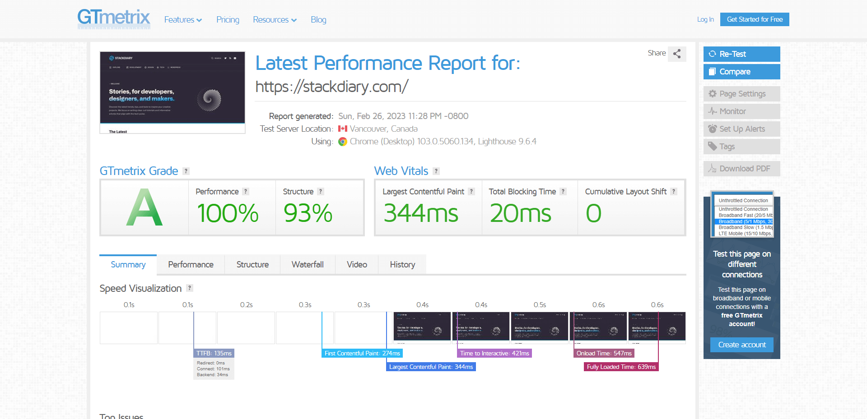Click the grade A letter
Screen dimensions: 867x419
click(x=144, y=207)
